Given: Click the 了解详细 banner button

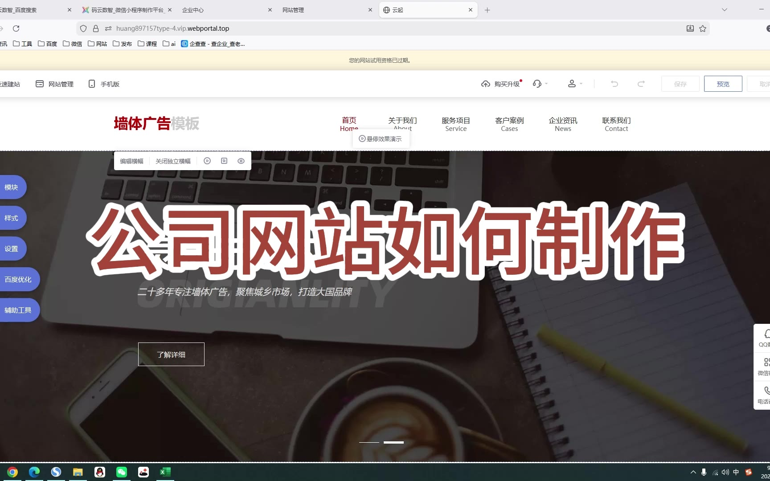Looking at the screenshot, I should tap(171, 355).
